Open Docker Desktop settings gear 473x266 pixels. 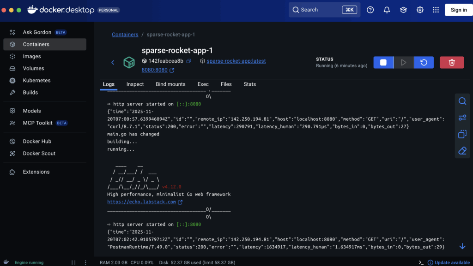click(420, 10)
